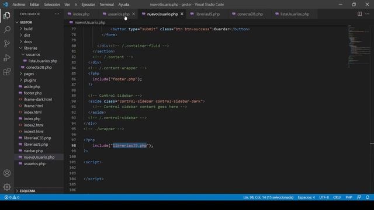Click the nuevoUsuario.php breadcrumb
Image resolution: width=374 pixels, height=210 pixels.
(87, 23)
